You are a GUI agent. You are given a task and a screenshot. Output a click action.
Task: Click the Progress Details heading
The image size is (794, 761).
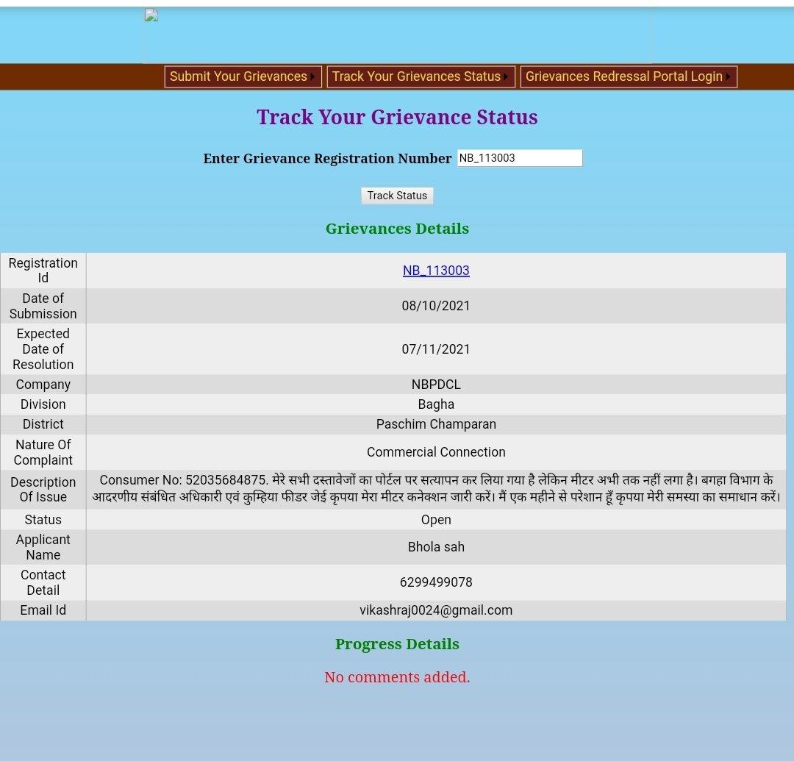(x=397, y=644)
